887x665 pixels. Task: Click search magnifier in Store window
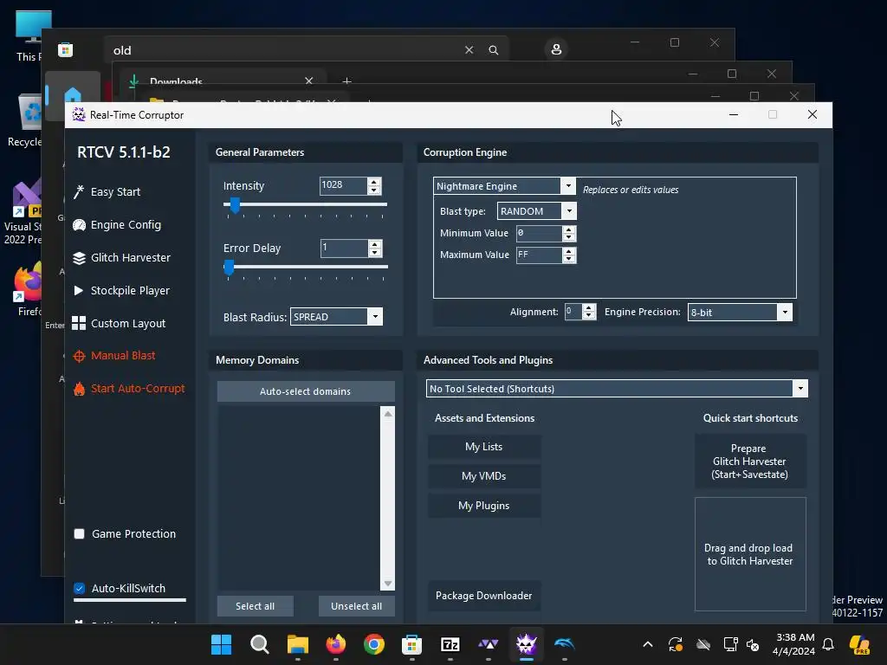pyautogui.click(x=493, y=50)
